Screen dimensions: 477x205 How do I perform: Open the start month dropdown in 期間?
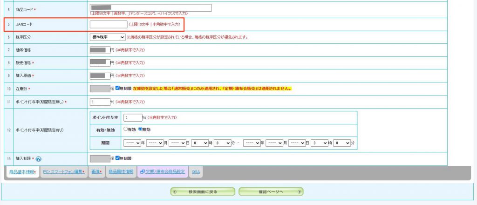pos(155,143)
